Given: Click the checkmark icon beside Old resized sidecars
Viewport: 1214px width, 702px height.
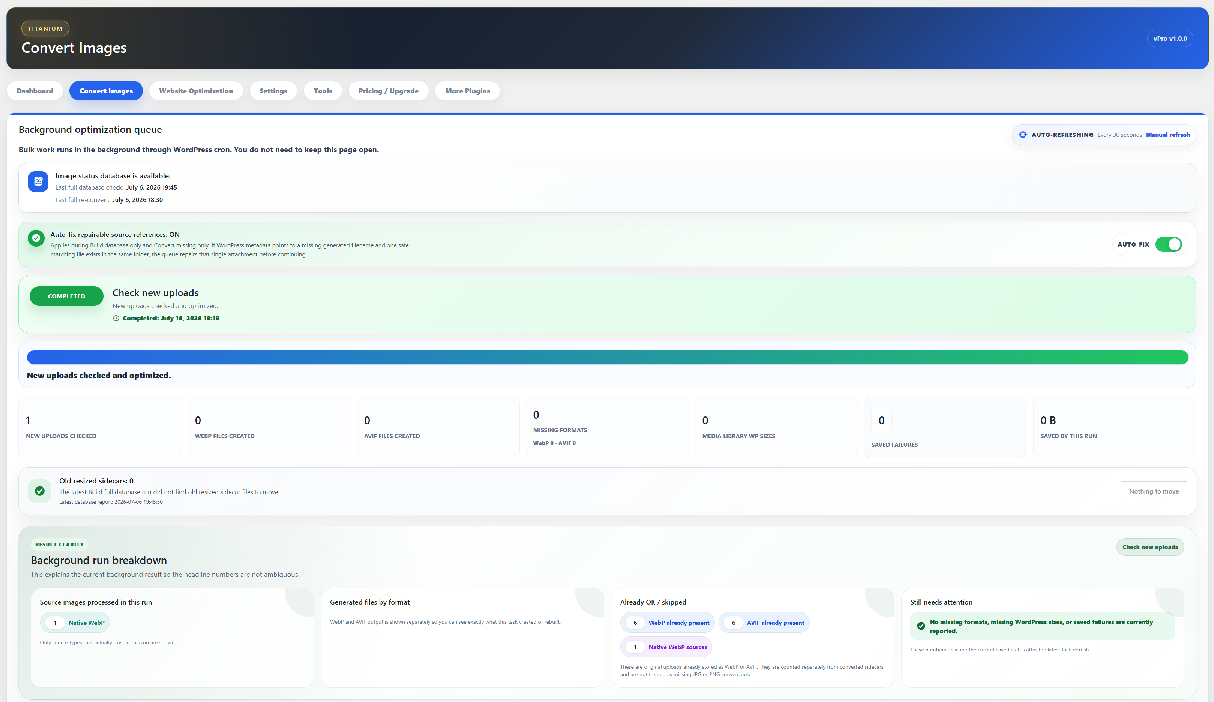Looking at the screenshot, I should (x=39, y=491).
